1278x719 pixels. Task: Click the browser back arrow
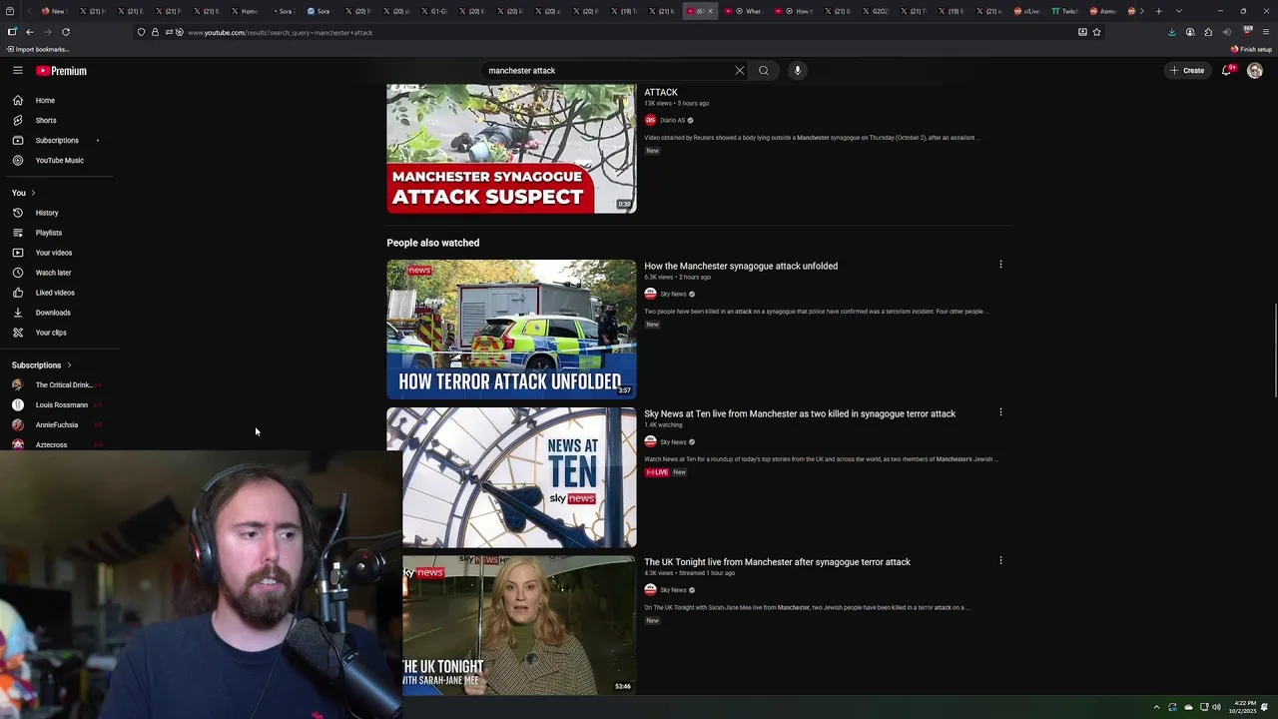[x=29, y=32]
